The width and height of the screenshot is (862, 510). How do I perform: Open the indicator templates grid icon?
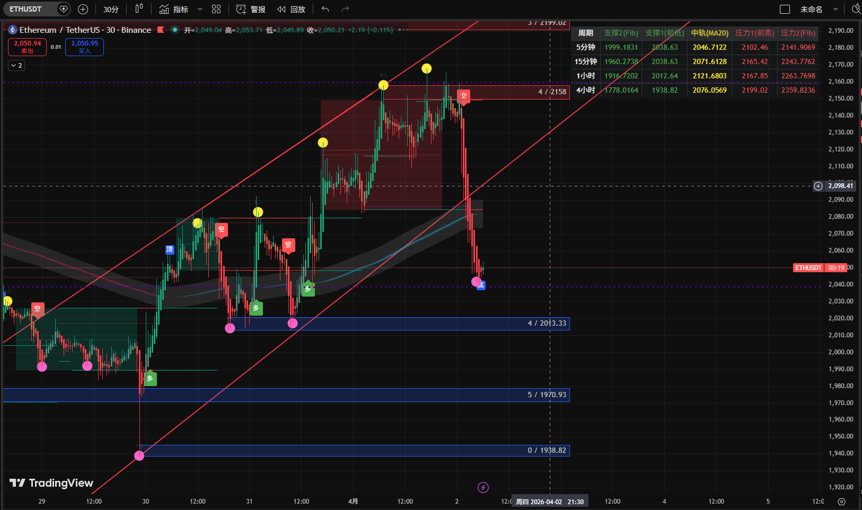[x=216, y=9]
